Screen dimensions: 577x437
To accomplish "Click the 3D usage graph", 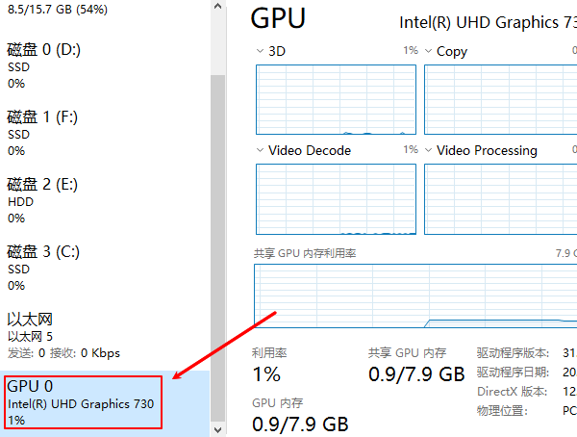I will [336, 99].
